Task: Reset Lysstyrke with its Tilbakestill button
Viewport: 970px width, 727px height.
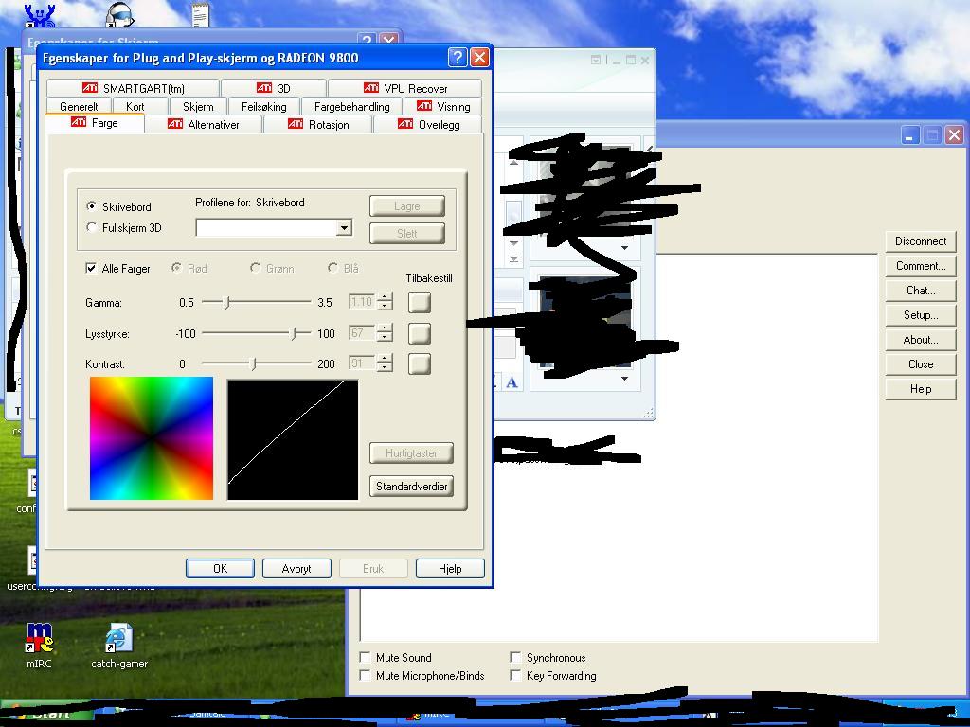Action: coord(420,333)
